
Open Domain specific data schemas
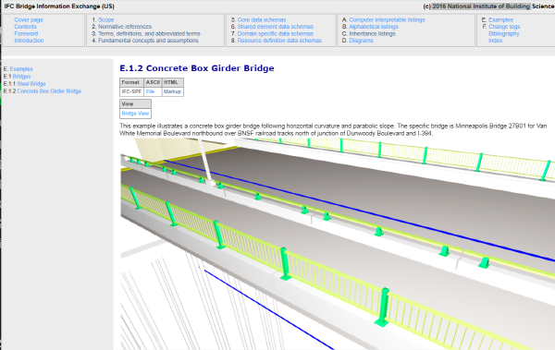pyautogui.click(x=275, y=33)
